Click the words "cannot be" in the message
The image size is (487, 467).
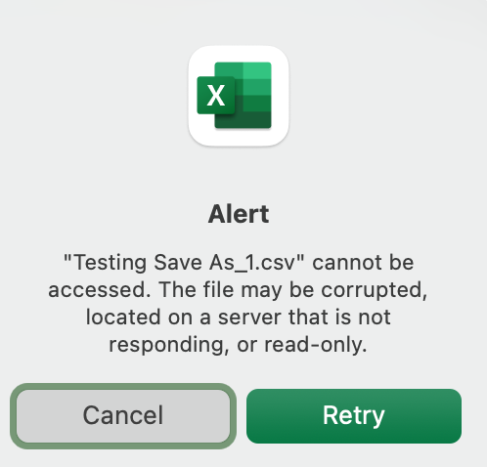pyautogui.click(x=363, y=263)
